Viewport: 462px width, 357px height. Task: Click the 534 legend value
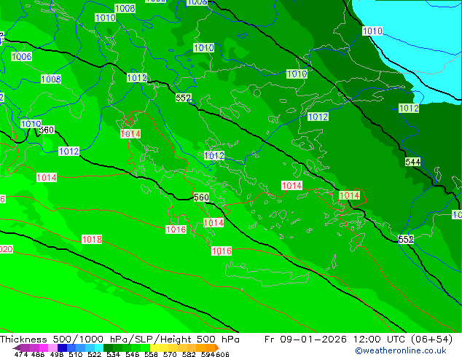[113, 354]
